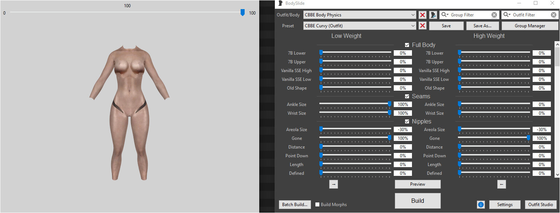Click the High Weight 7B Upper slider

pyautogui.click(x=494, y=62)
